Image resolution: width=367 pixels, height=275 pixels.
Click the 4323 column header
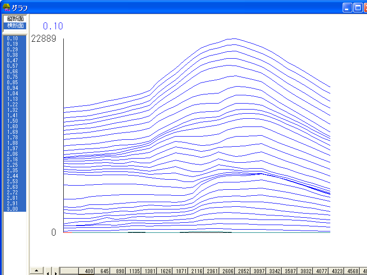(x=336, y=271)
